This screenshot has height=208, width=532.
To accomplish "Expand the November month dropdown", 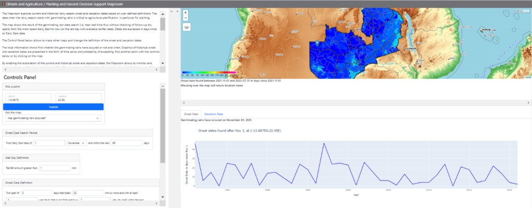I will pos(75,142).
